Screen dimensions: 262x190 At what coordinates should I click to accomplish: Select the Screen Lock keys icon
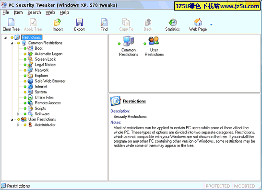[x=30, y=59]
